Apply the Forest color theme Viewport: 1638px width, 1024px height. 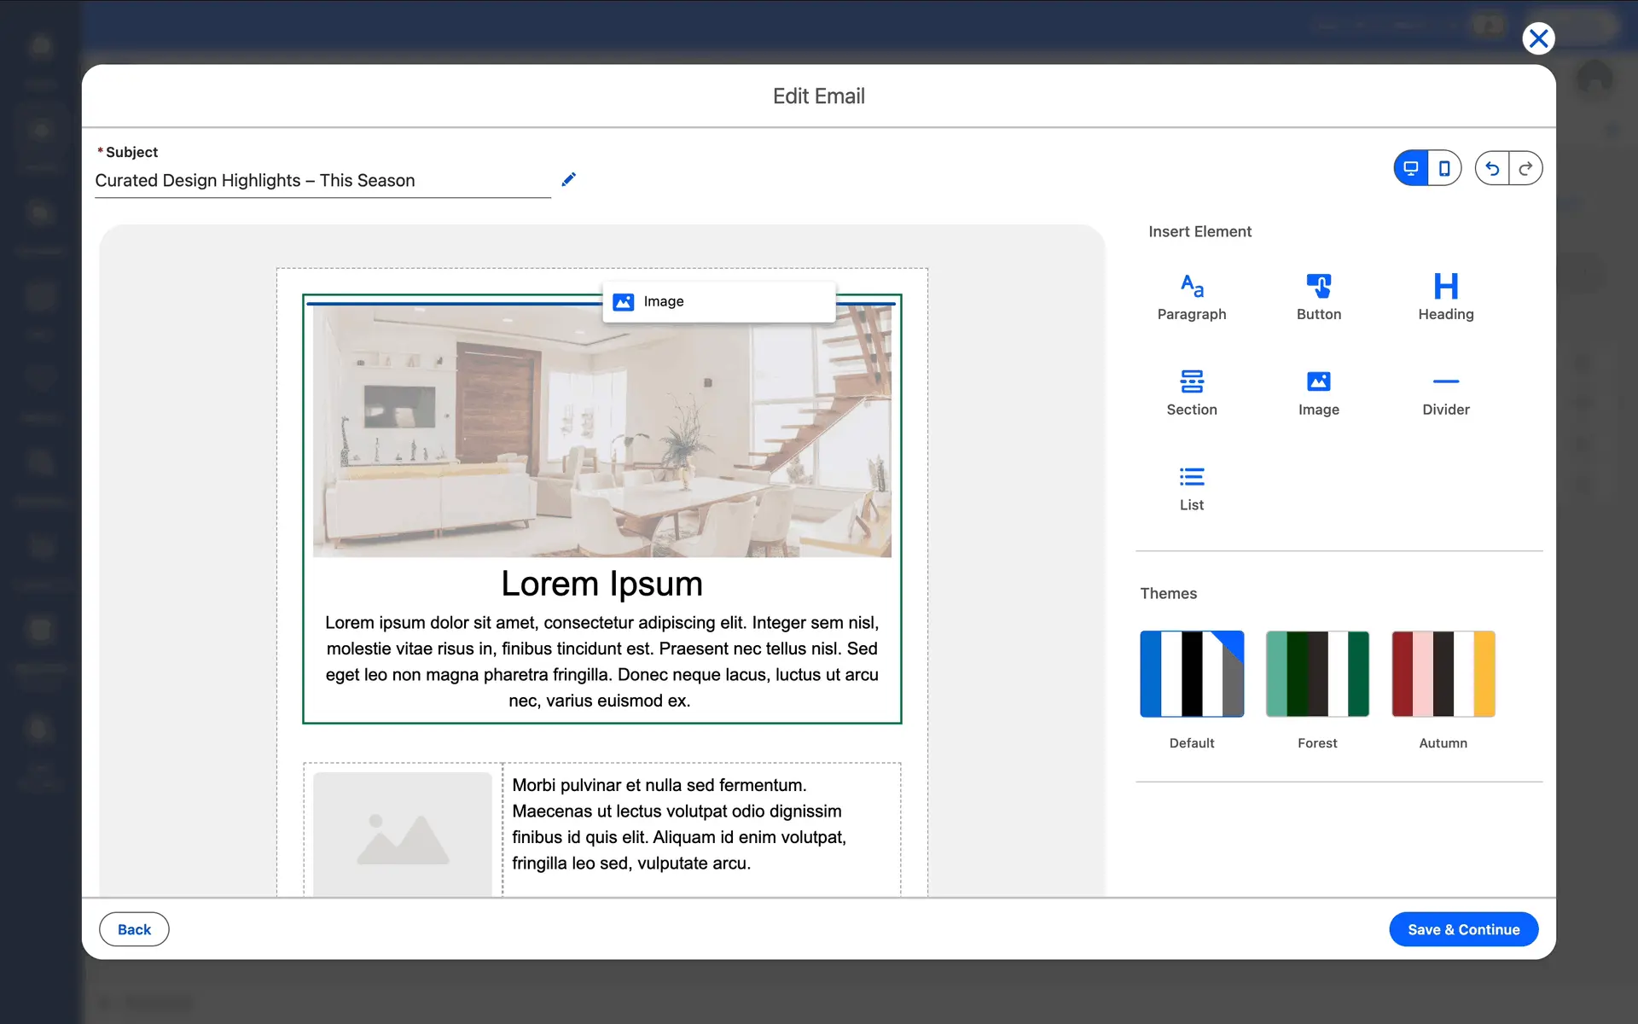point(1316,673)
